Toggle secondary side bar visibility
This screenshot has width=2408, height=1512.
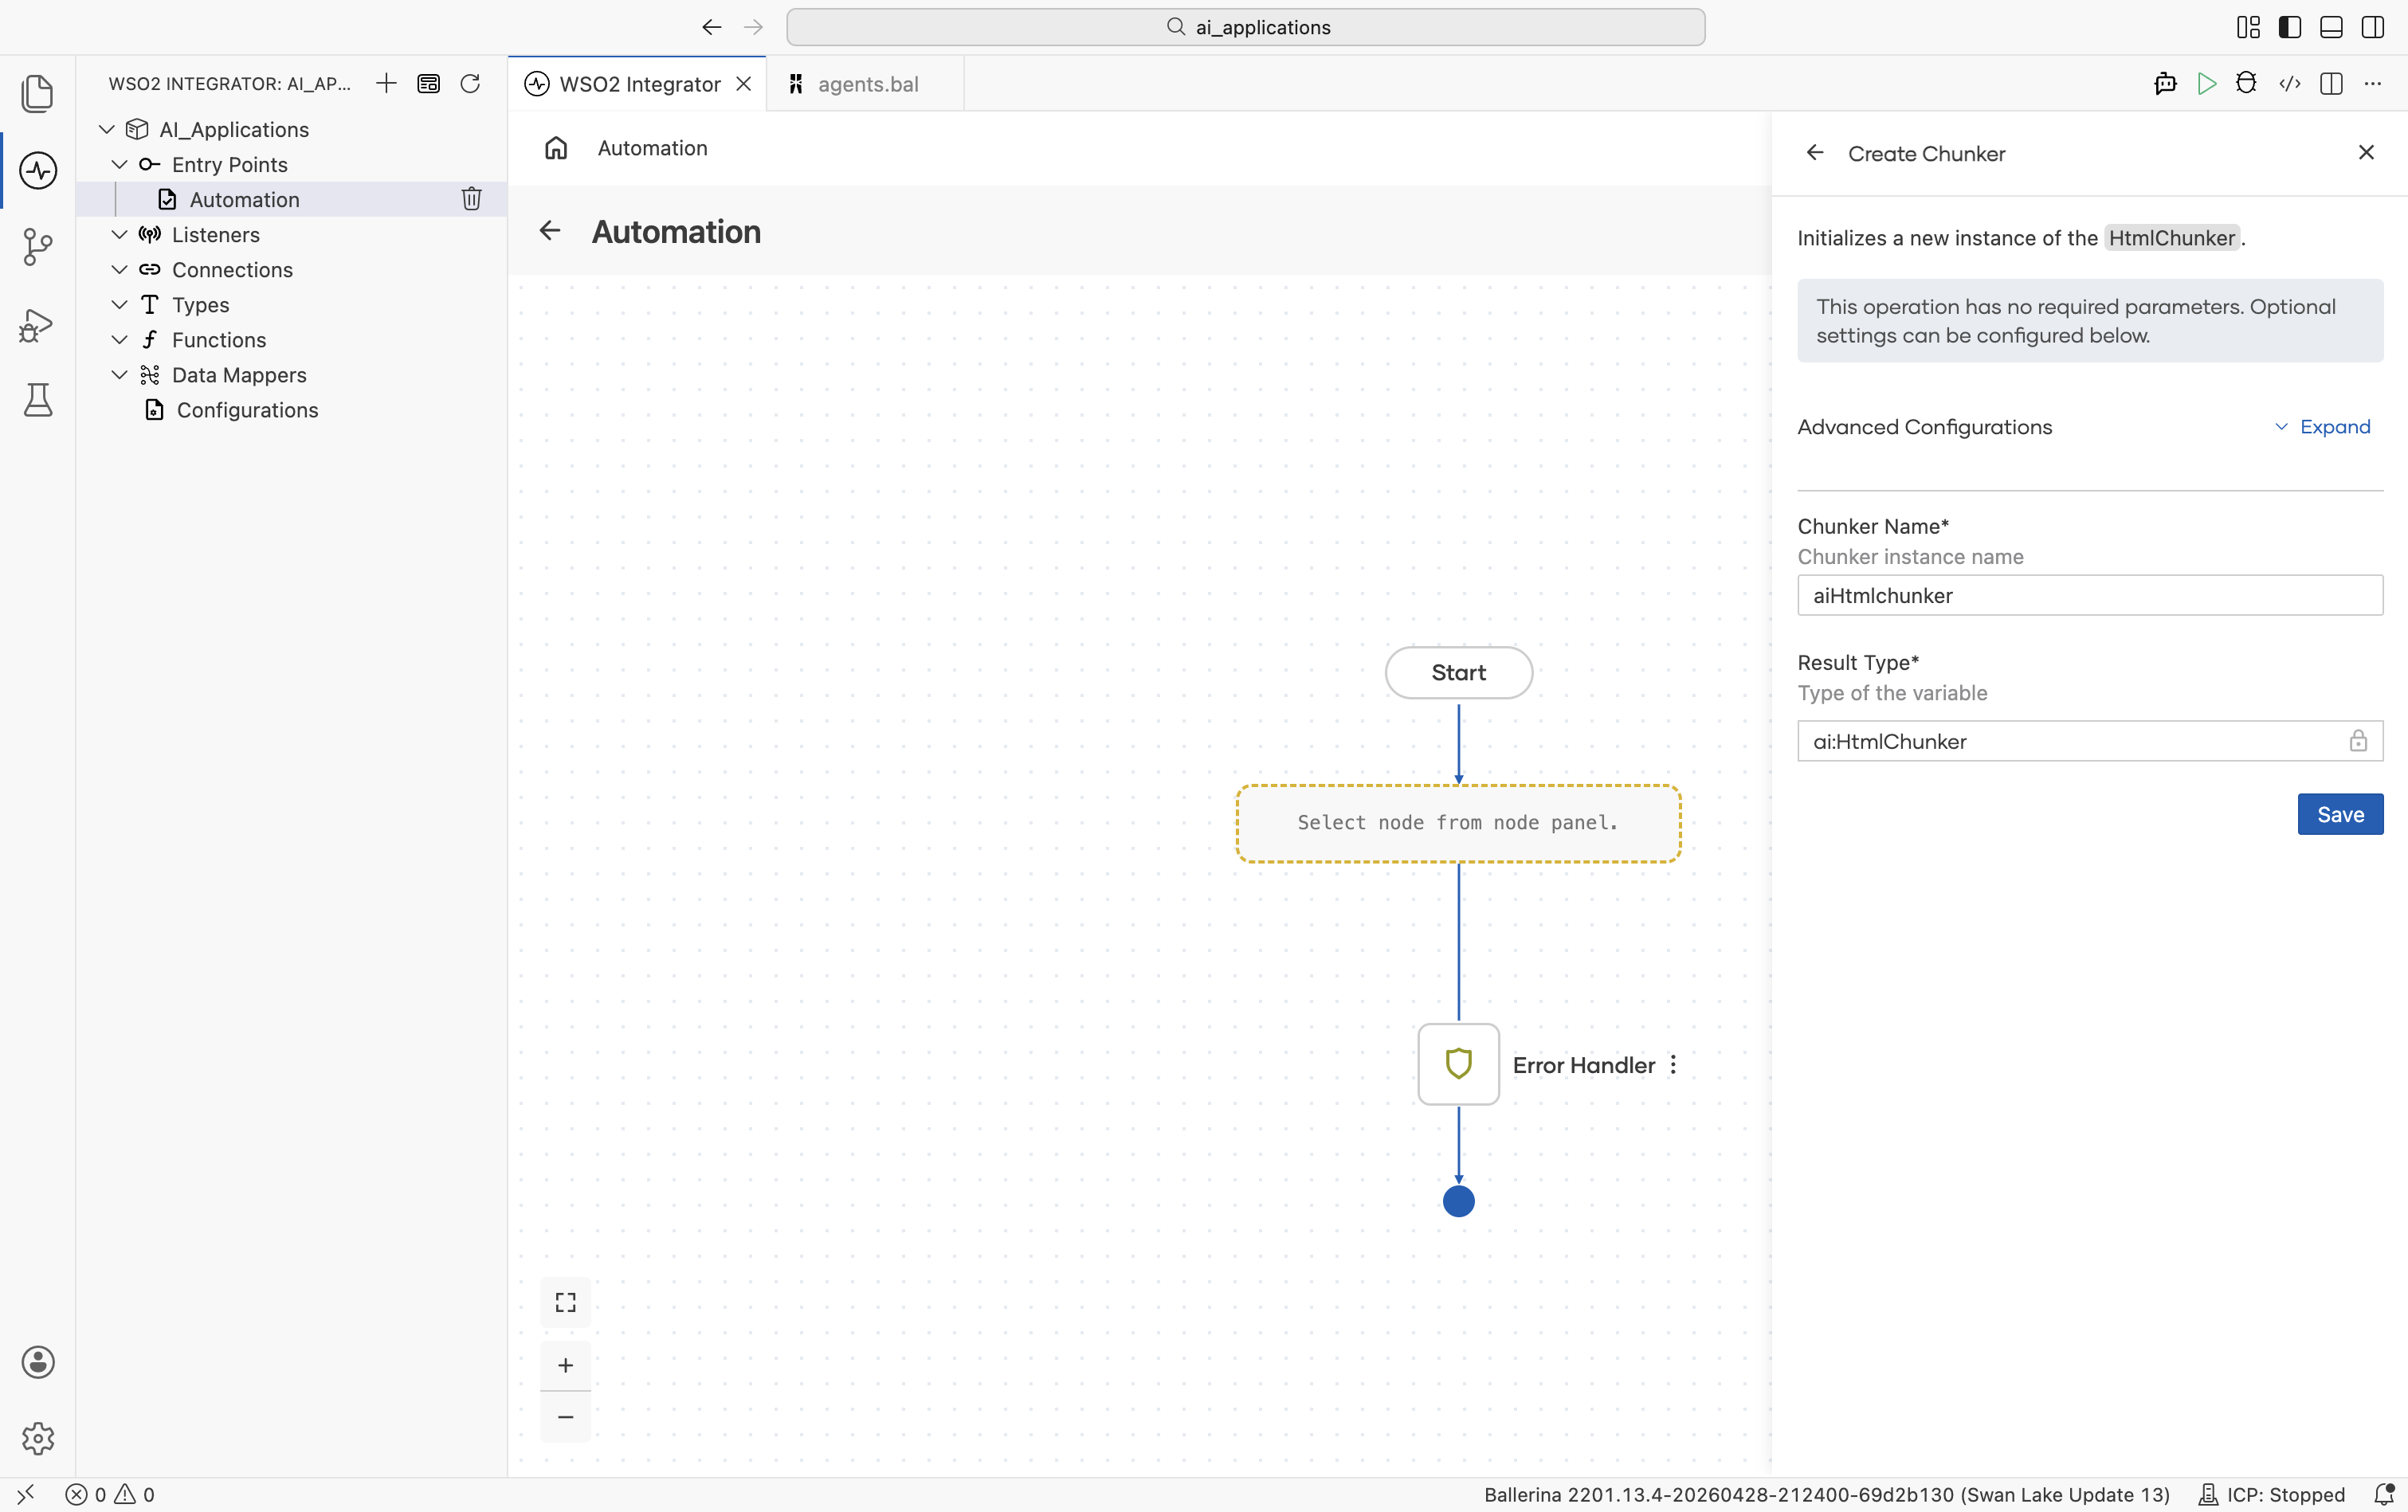click(x=2373, y=27)
